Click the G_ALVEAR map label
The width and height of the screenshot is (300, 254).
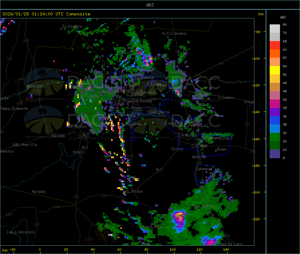tap(199, 146)
